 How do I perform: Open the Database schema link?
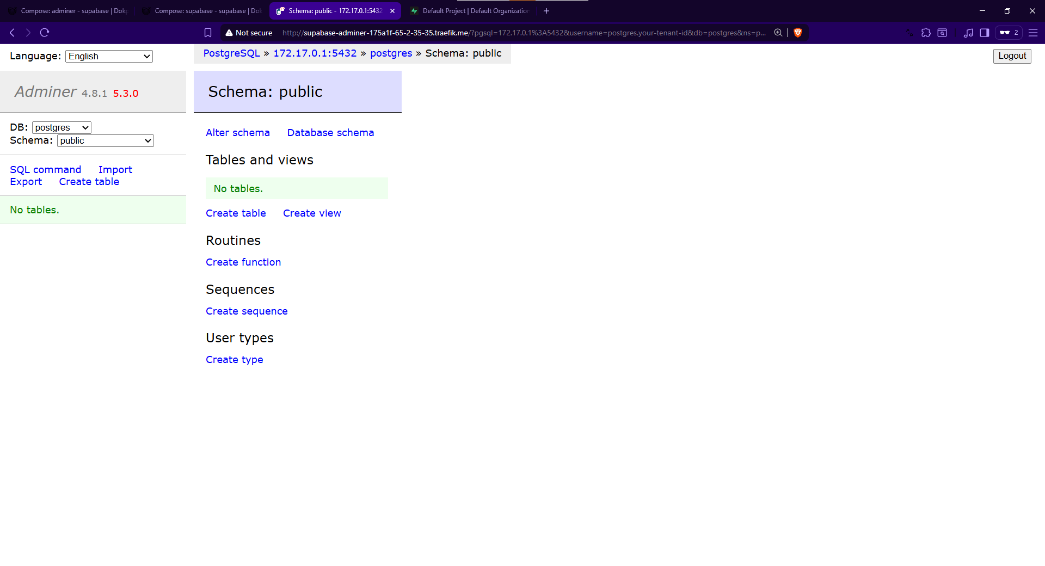[330, 133]
